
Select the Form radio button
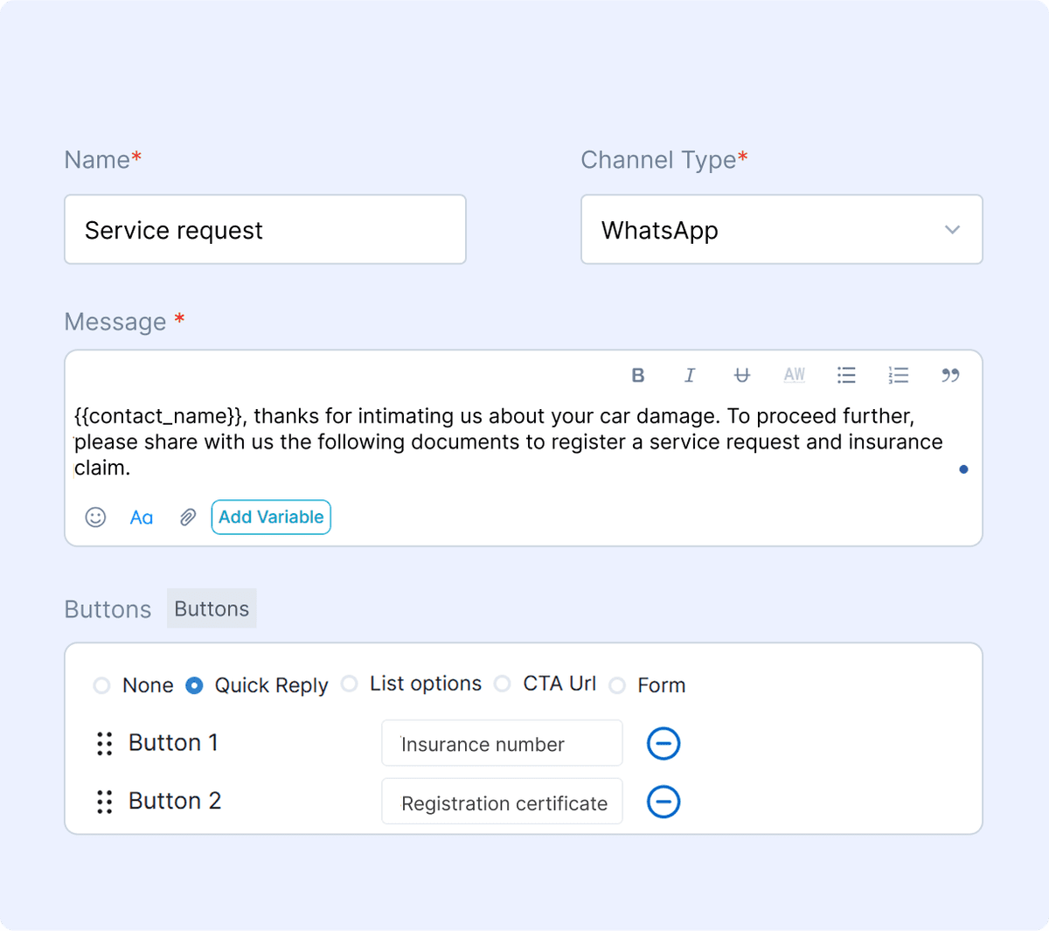617,685
